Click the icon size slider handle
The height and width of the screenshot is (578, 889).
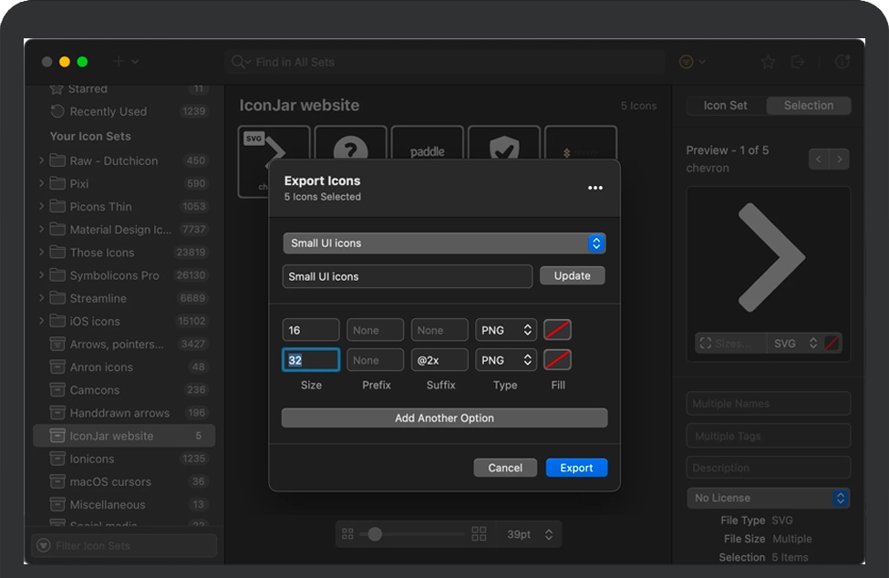tap(375, 534)
